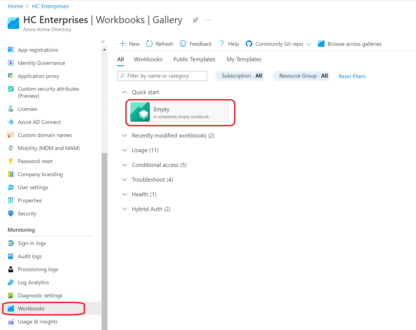This screenshot has height=330, width=416.
Task: Click Reset filters
Action: pos(352,76)
